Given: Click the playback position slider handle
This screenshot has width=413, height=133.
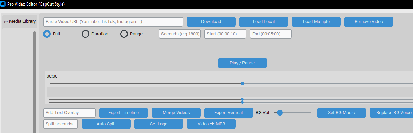Looking at the screenshot, I should [x=242, y=84].
